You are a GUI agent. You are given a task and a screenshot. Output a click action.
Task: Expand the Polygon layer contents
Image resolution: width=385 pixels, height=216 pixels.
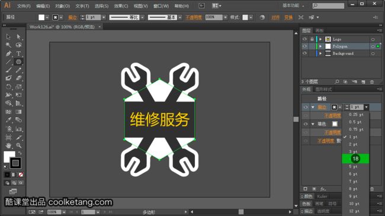(320, 46)
